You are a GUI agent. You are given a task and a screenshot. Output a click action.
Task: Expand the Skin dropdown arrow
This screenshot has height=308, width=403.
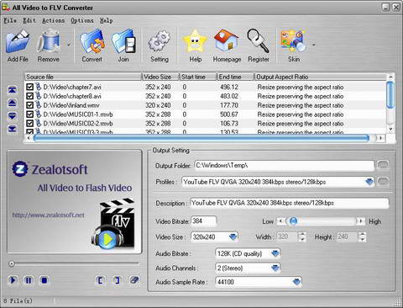313,45
